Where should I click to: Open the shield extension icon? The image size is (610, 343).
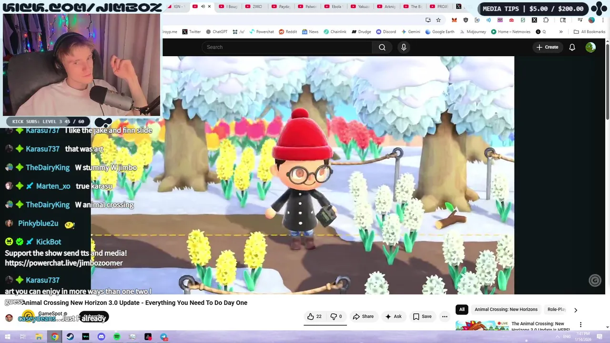coord(466,20)
